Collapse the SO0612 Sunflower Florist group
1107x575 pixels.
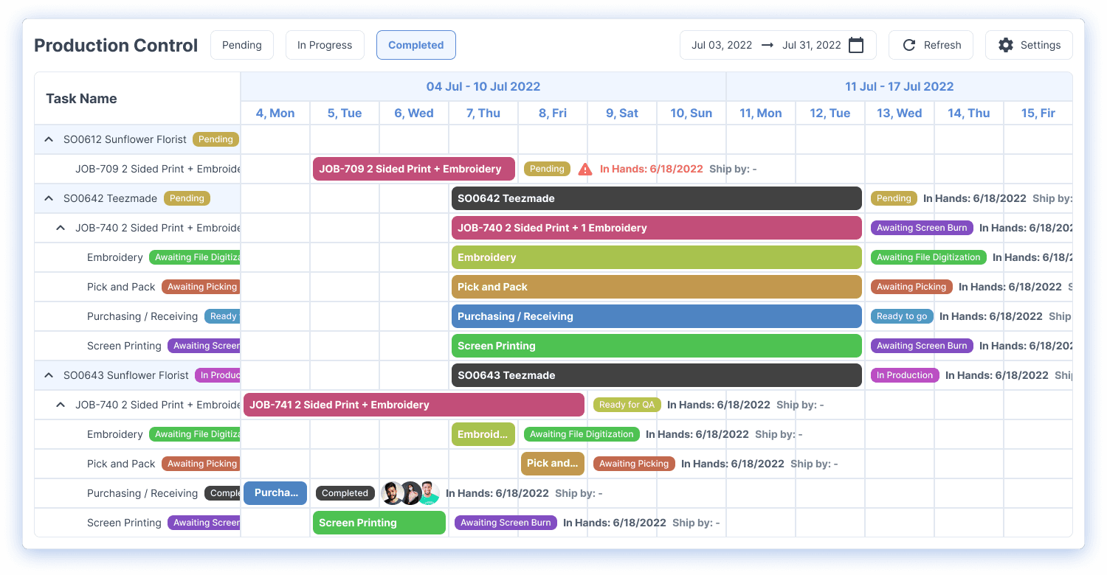(48, 139)
